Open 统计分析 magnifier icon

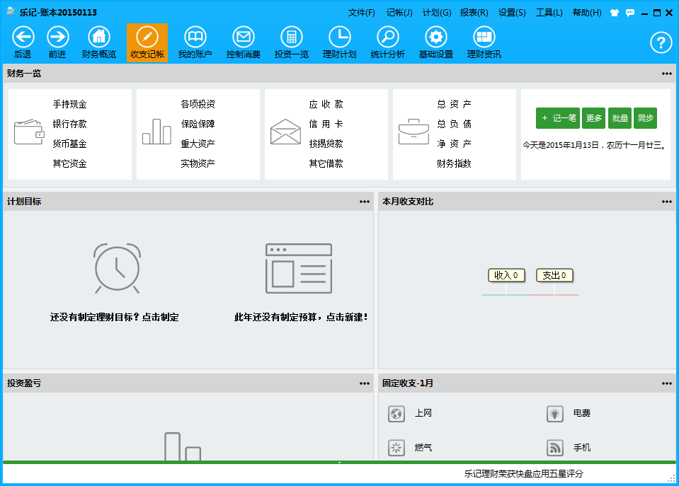pos(387,37)
